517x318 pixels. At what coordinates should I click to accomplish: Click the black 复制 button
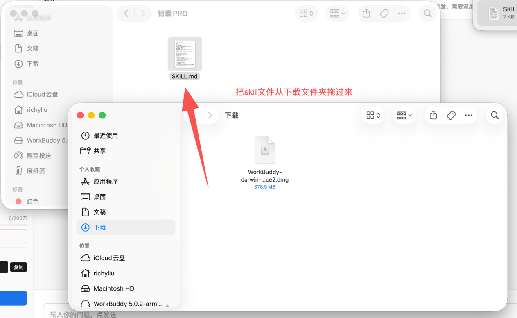click(x=18, y=268)
